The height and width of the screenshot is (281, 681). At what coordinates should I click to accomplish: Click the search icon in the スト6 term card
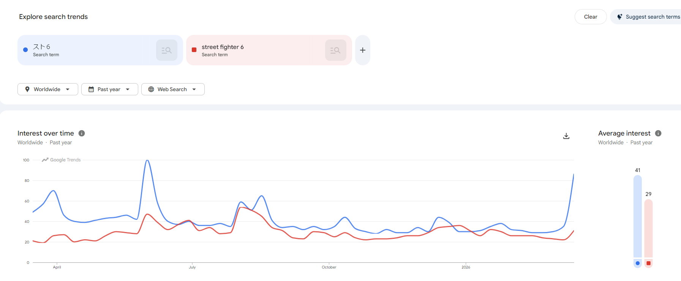[x=167, y=50]
